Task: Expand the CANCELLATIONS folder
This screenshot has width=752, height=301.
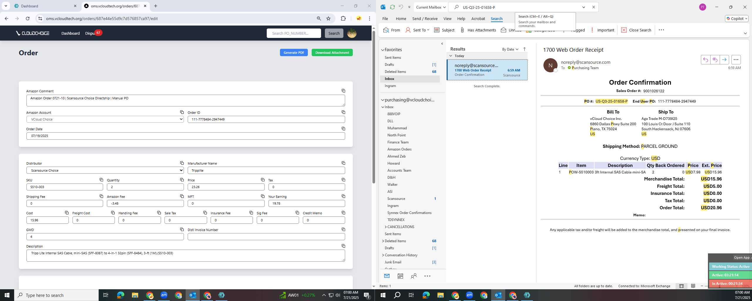Action: 385,227
